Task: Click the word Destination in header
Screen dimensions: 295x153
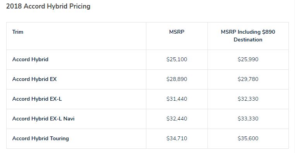Action: [x=248, y=40]
